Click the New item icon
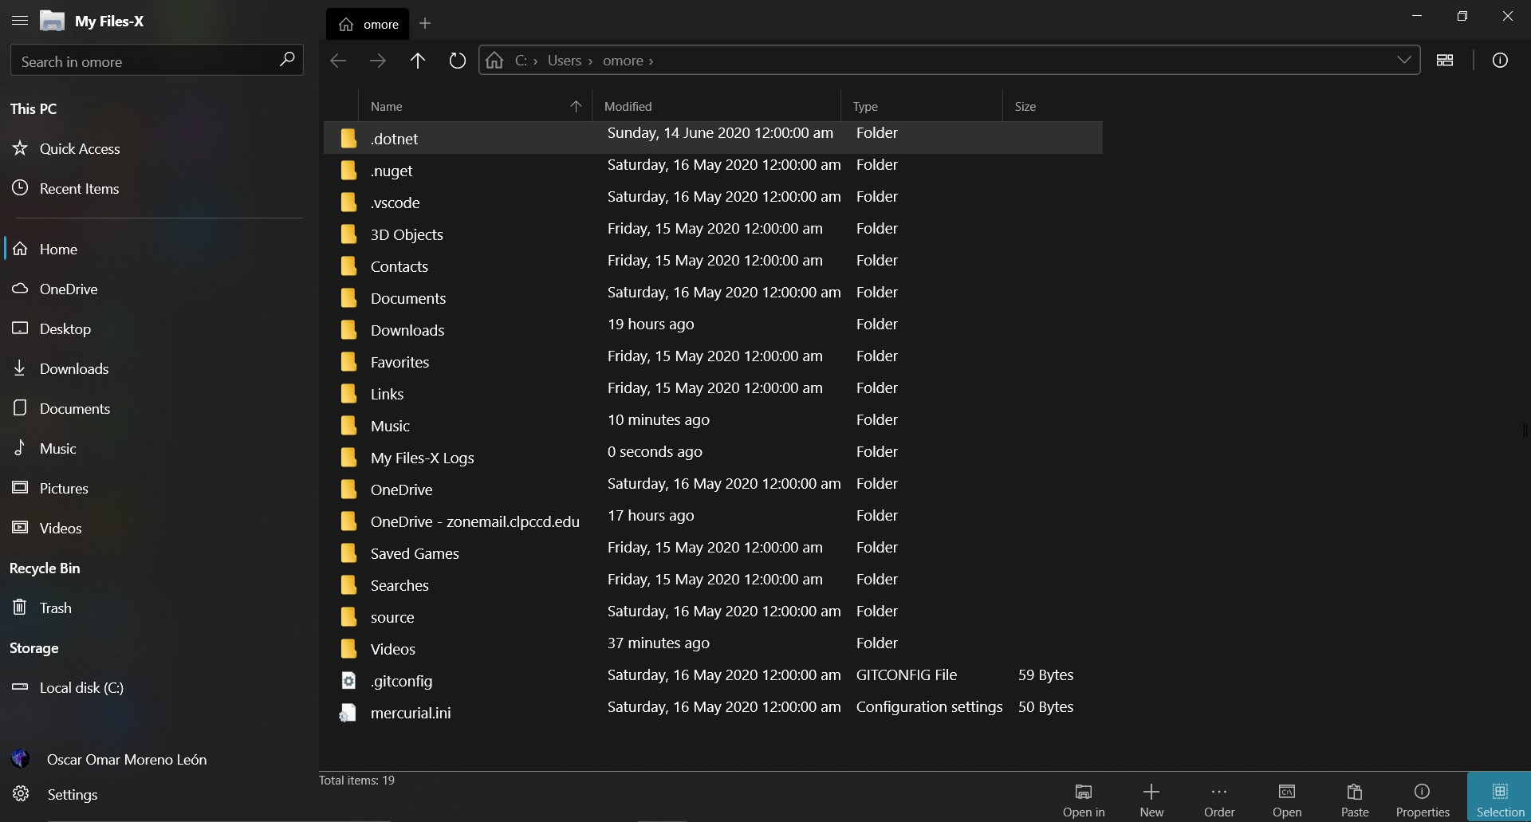 click(x=1151, y=797)
